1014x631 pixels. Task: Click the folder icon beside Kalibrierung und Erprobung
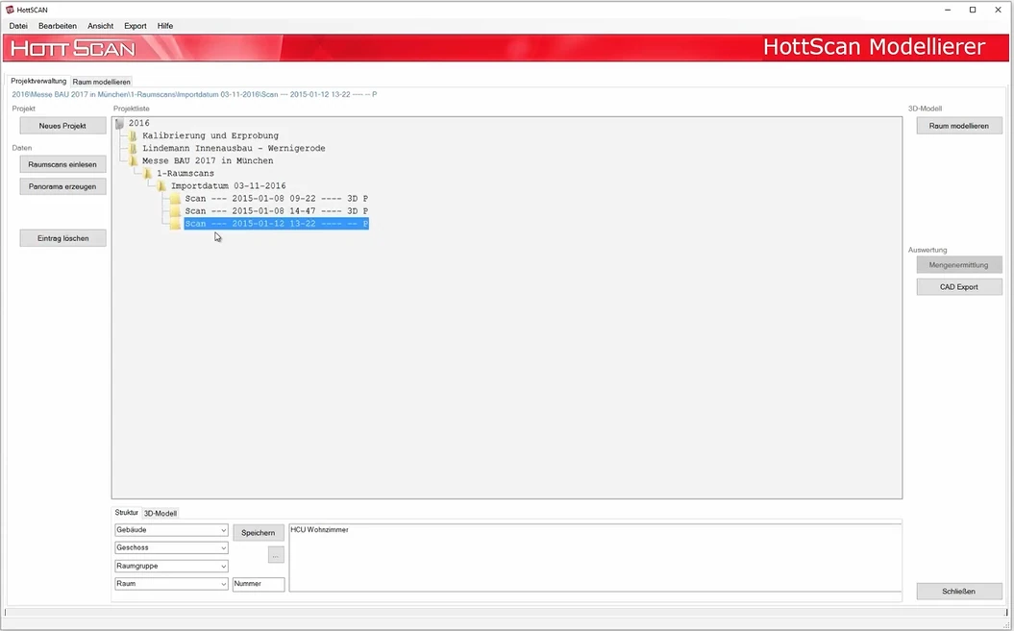(x=134, y=135)
